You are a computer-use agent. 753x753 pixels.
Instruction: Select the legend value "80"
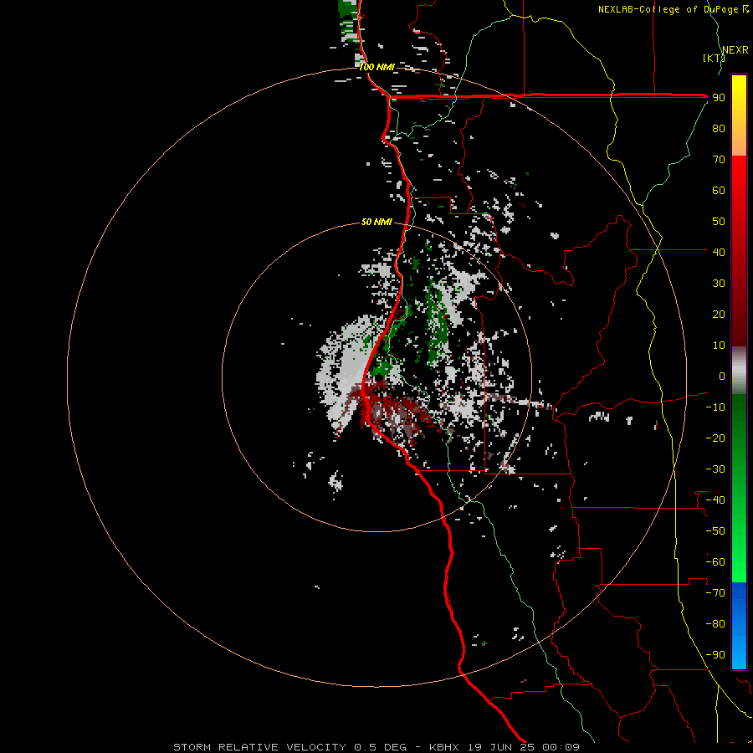point(719,128)
